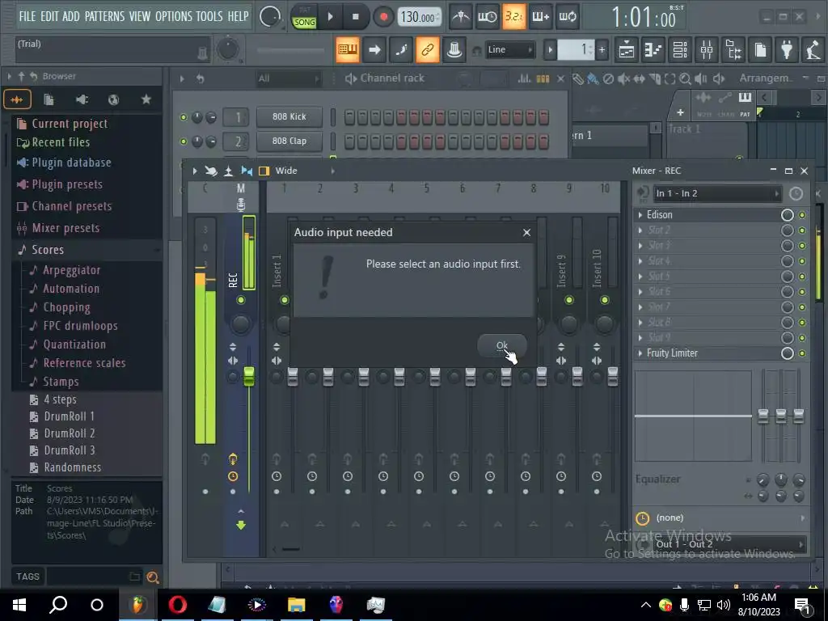Expand the Fruity Limiter slot menu

(640, 353)
